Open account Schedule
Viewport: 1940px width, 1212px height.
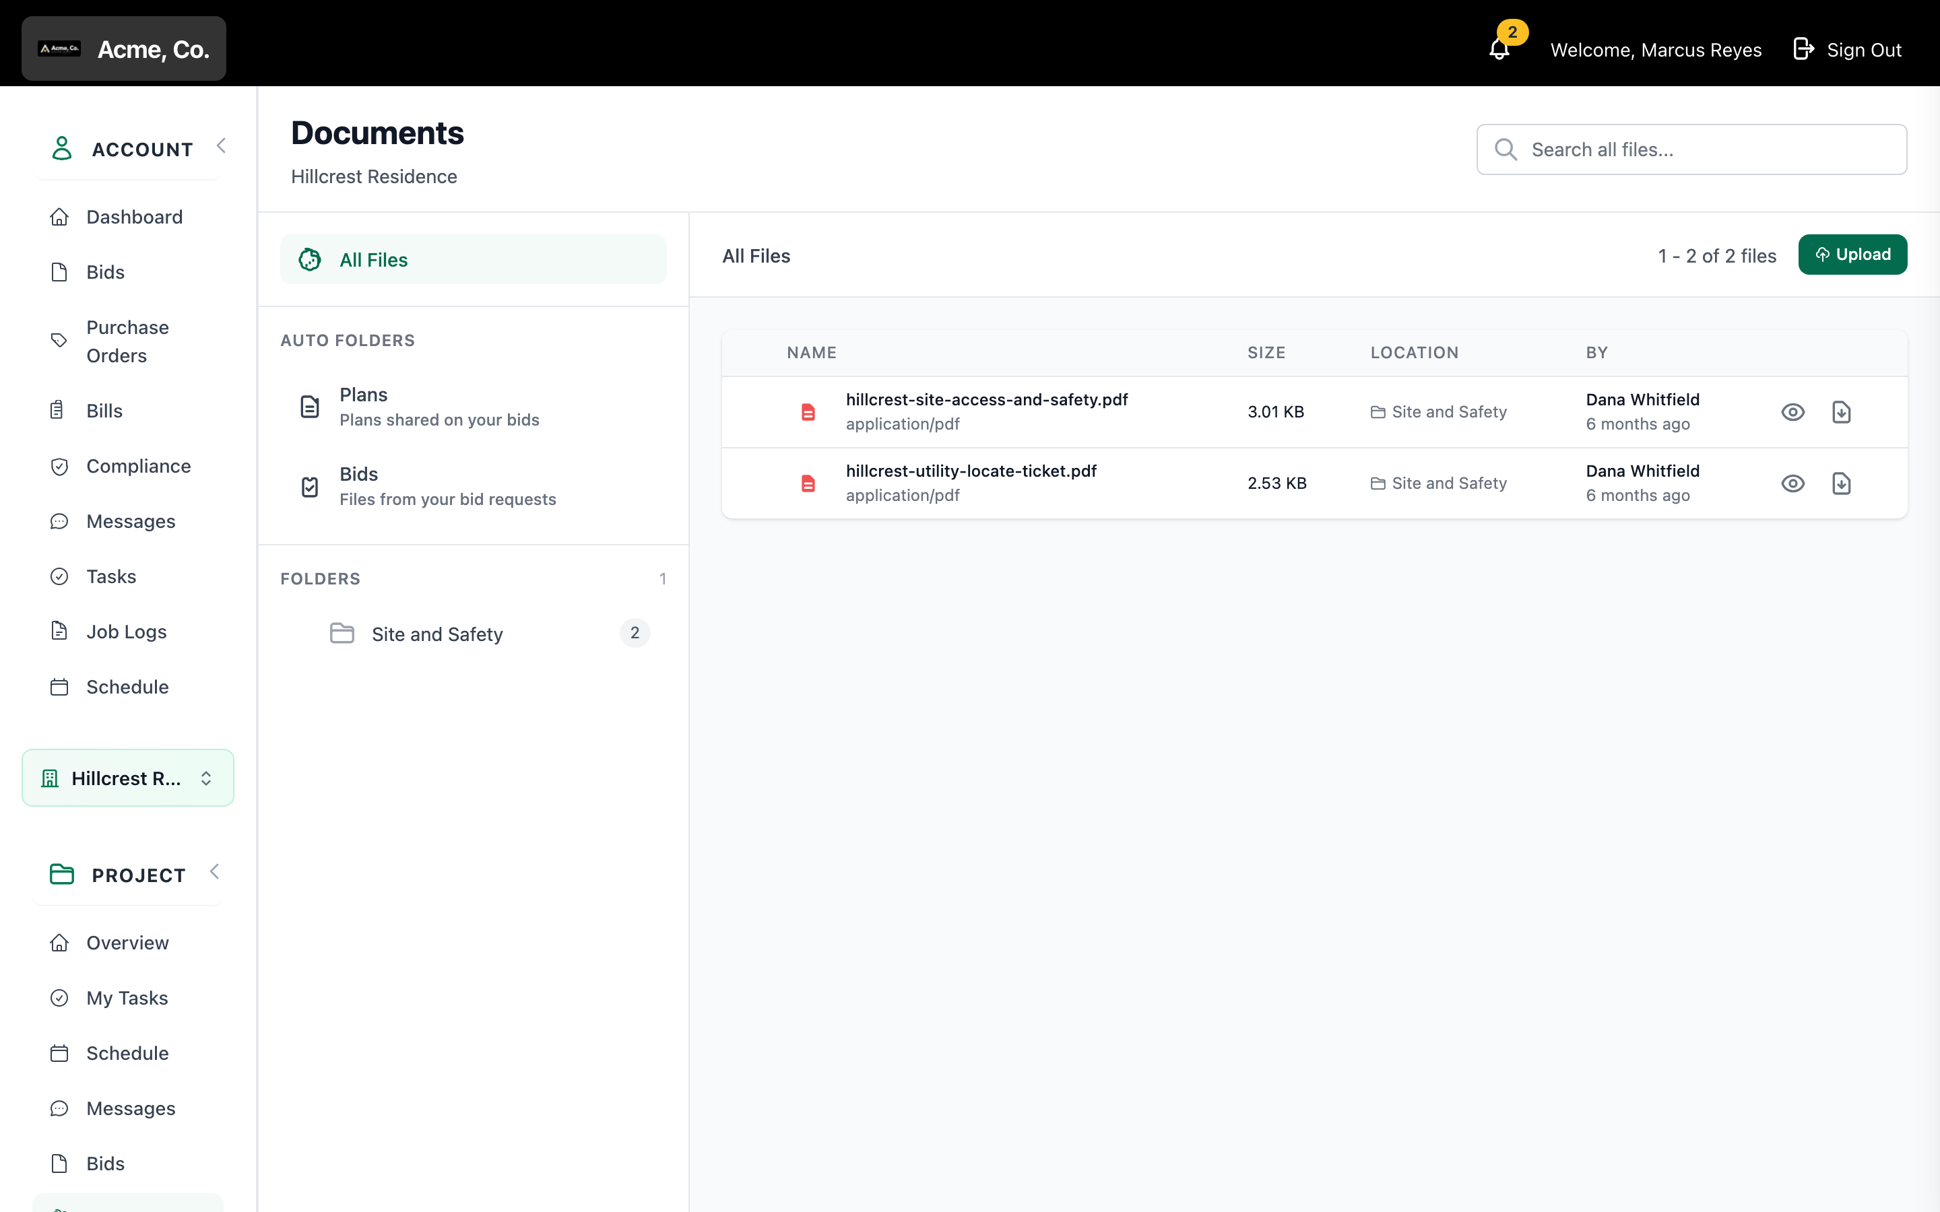(x=128, y=687)
